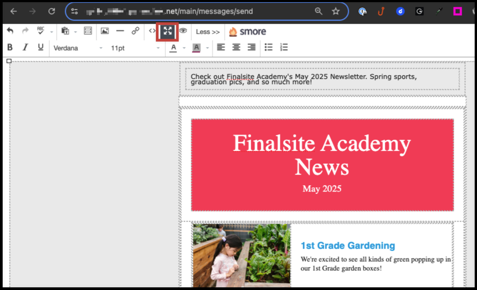Enter fullscreen editor mode

coord(167,31)
